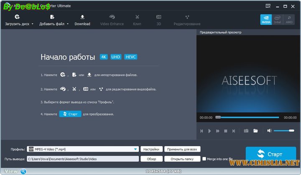Open the Профиль format dropdown
301x175 pixels.
click(x=136, y=149)
